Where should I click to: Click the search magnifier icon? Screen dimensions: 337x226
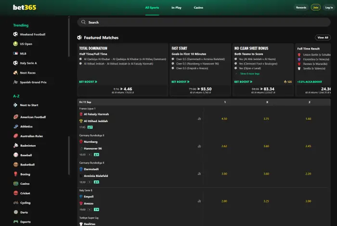point(83,22)
